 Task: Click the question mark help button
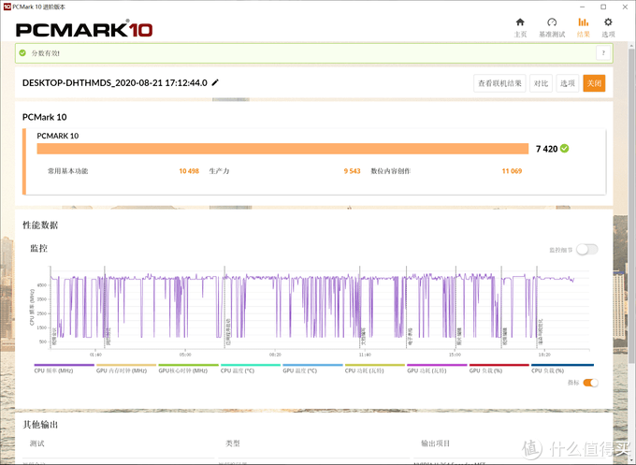click(603, 52)
